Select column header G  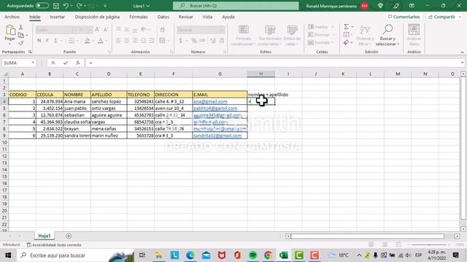pyautogui.click(x=220, y=74)
